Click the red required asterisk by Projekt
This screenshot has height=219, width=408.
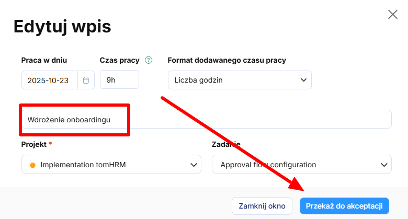pyautogui.click(x=50, y=144)
